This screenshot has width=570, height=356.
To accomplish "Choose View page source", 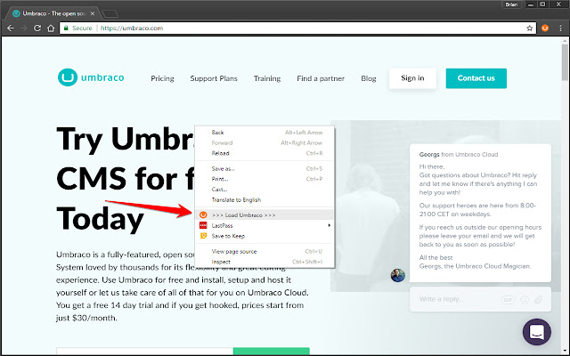I will 265,251.
